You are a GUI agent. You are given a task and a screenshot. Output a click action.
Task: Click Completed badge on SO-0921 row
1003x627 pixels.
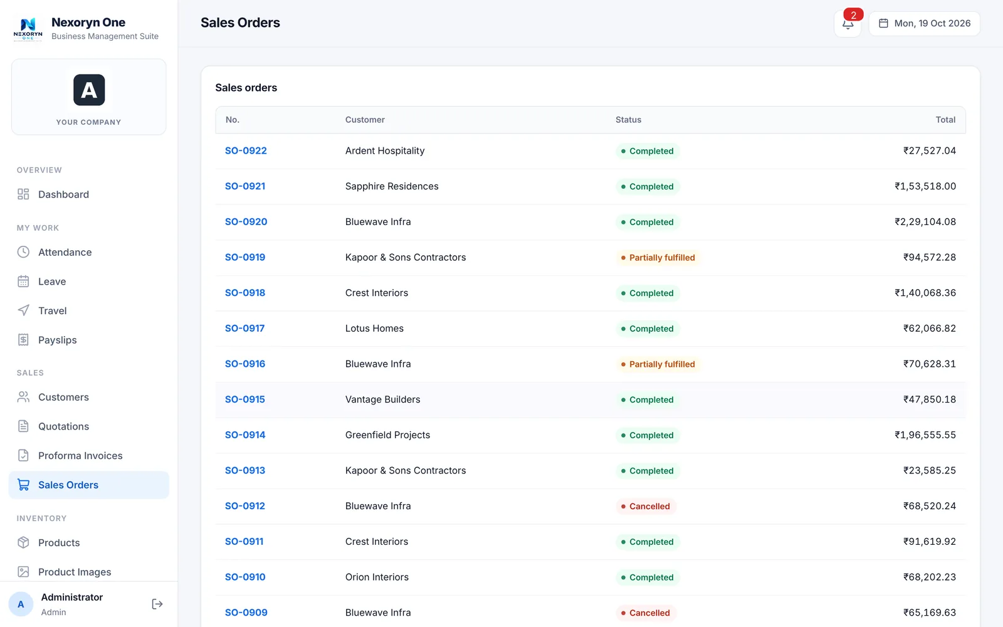(x=648, y=187)
